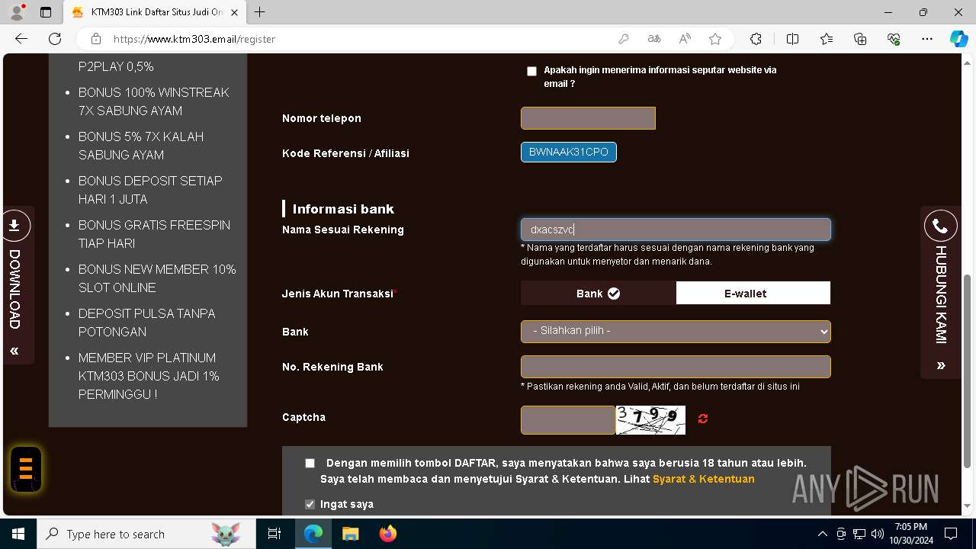Open the taskbar clock and date

[911, 534]
